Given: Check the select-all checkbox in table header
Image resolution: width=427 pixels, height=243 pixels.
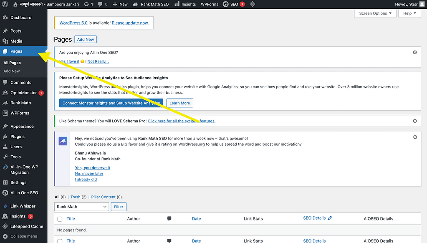Looking at the screenshot, I should pos(60,219).
